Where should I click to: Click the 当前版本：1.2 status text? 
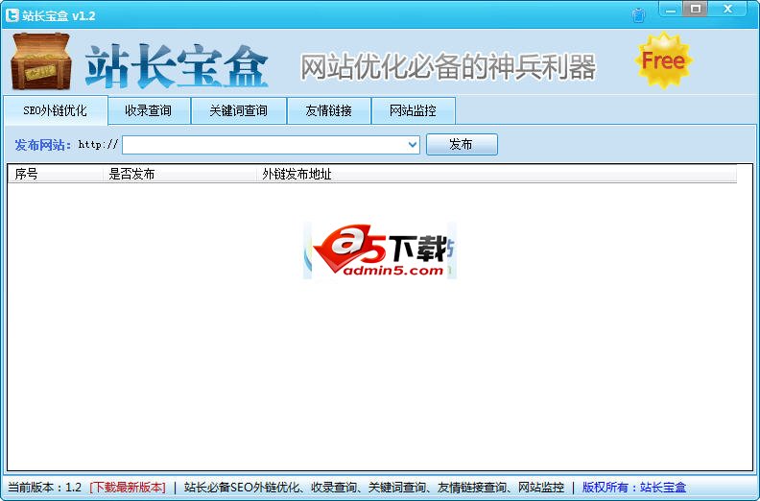tap(44, 487)
